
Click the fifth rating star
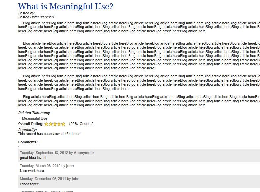(63, 124)
